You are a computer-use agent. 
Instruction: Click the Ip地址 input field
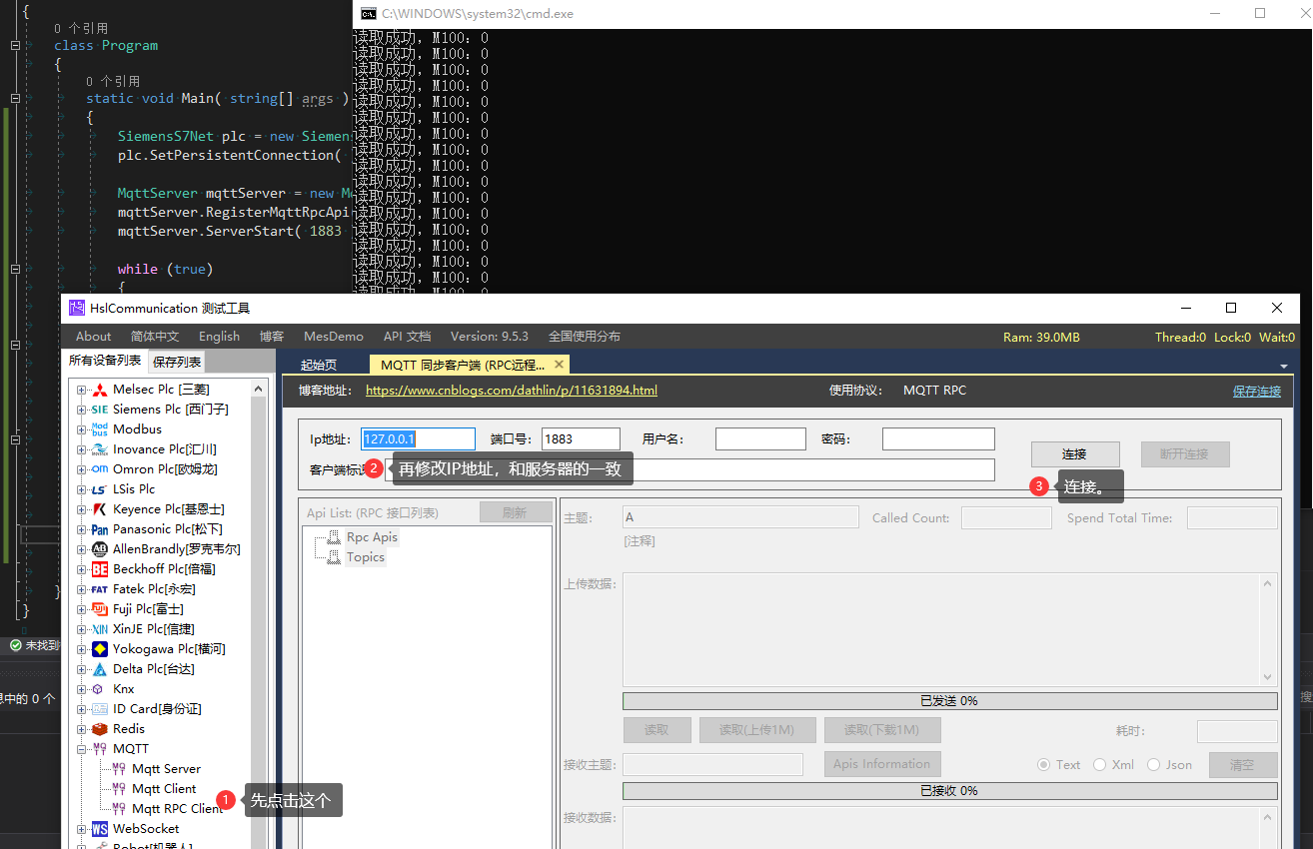pyautogui.click(x=417, y=438)
